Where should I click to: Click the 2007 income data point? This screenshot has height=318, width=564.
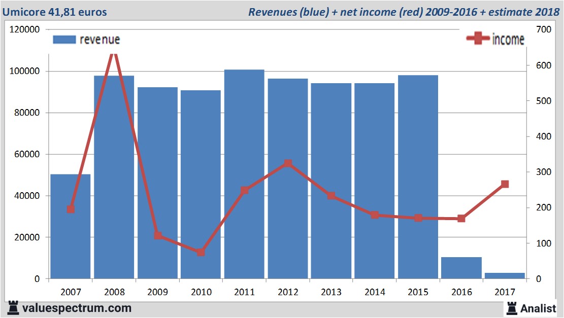coord(71,209)
